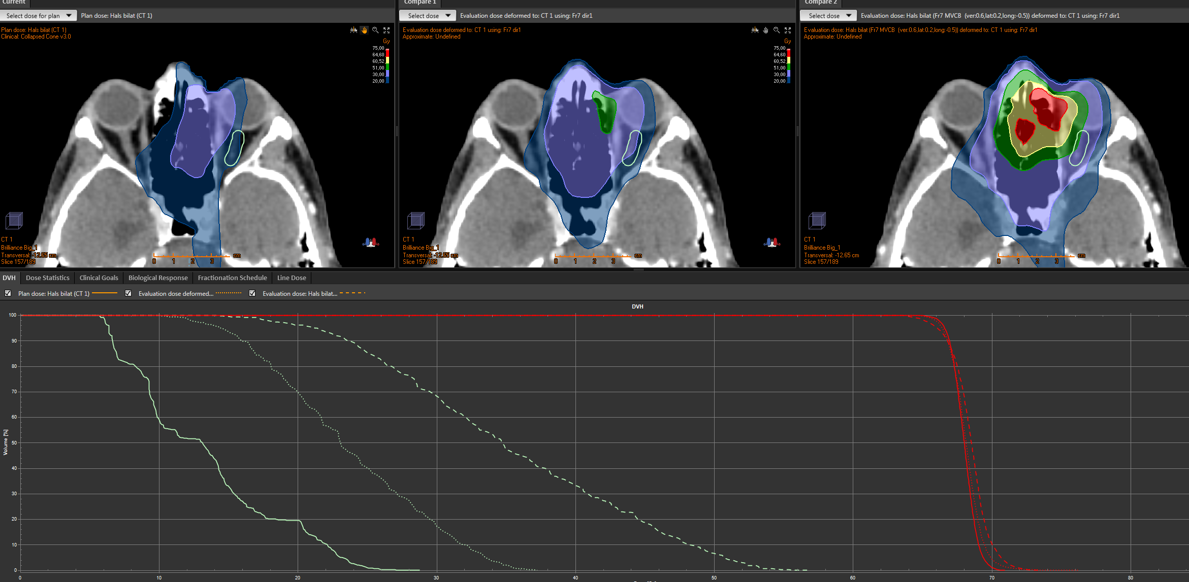This screenshot has width=1189, height=582.
Task: Switch to Dose Statistics tab
Action: pos(48,278)
